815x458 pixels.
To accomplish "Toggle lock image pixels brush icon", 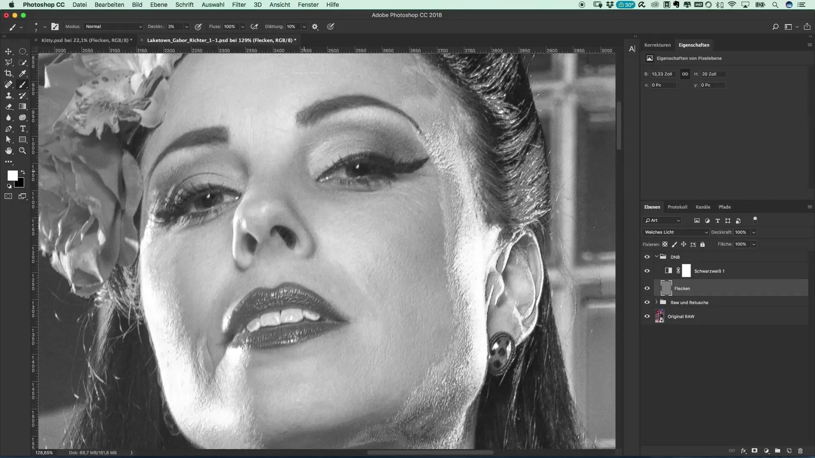I will click(674, 244).
